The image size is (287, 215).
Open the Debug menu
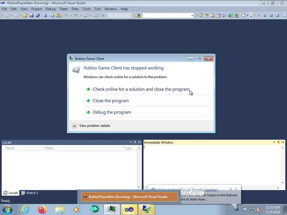coord(50,9)
